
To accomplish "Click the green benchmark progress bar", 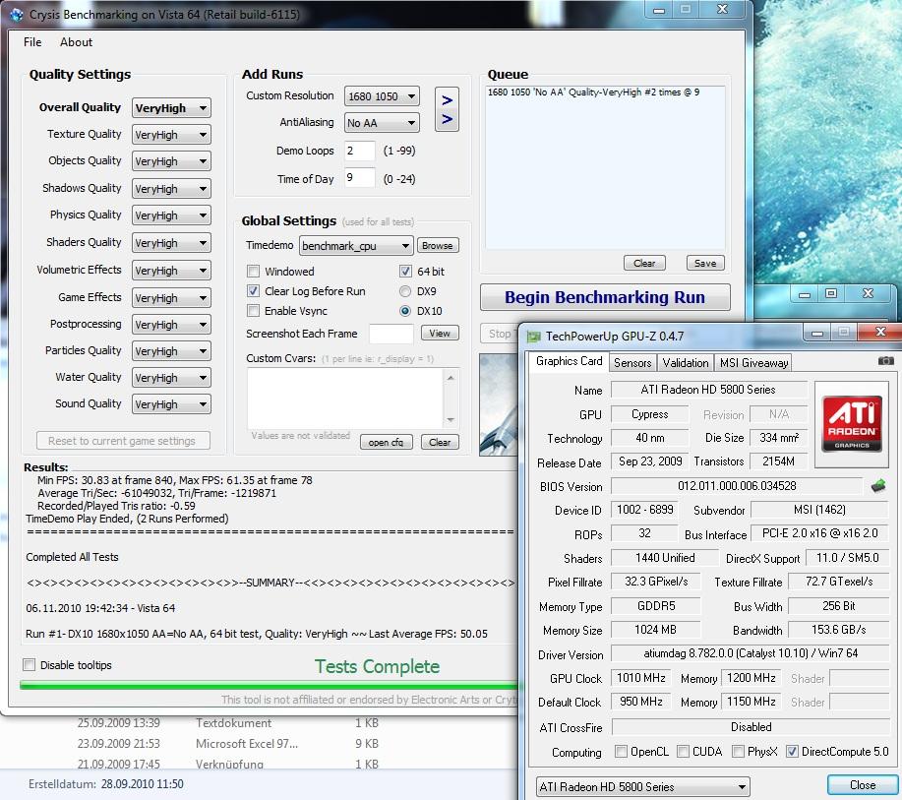I will click(270, 685).
